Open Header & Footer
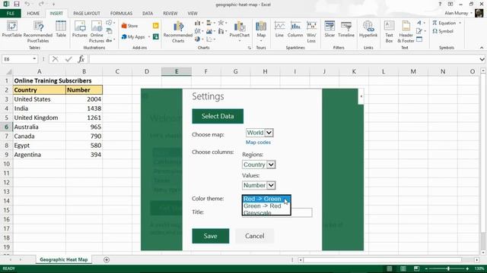The width and height of the screenshot is (487, 273). coord(406,32)
